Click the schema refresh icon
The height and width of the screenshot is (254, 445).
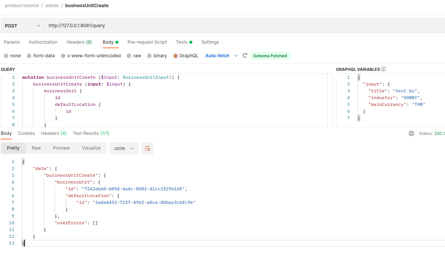pos(245,56)
